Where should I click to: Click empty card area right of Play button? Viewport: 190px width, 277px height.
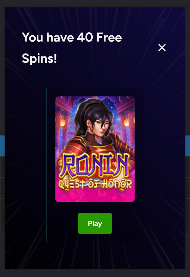[128, 223]
